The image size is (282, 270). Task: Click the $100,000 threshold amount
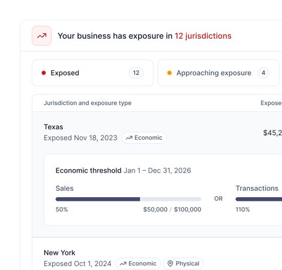pos(187,210)
